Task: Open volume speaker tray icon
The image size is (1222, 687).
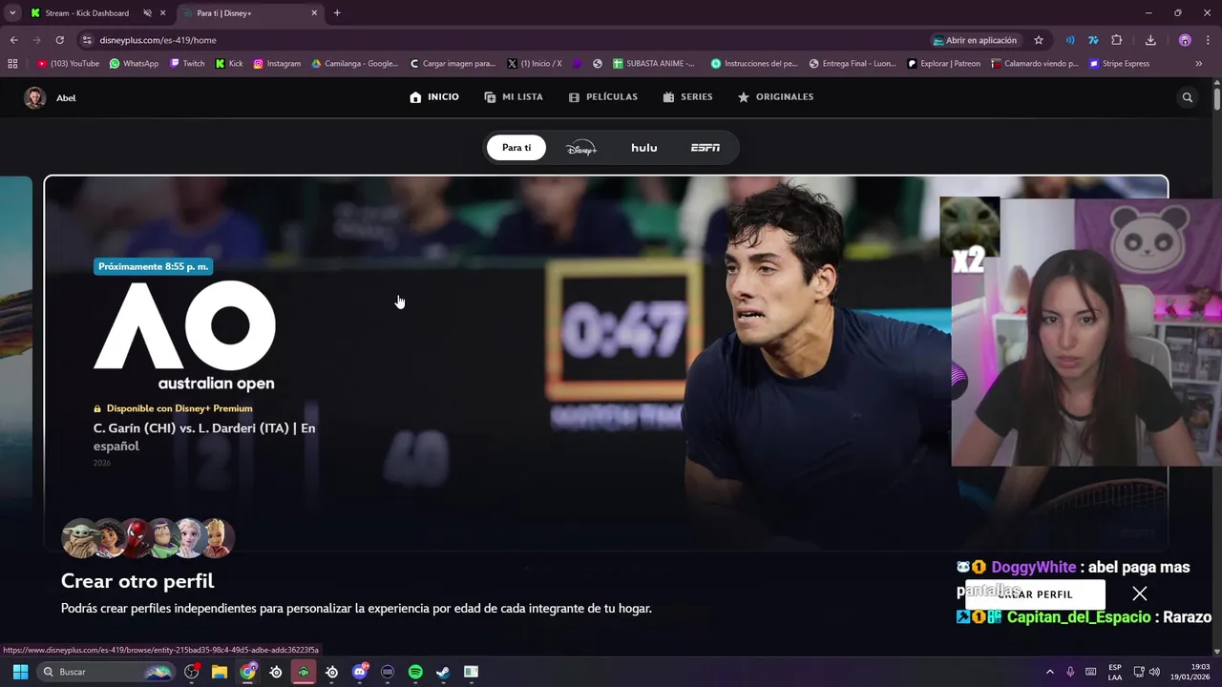Action: tap(1155, 672)
